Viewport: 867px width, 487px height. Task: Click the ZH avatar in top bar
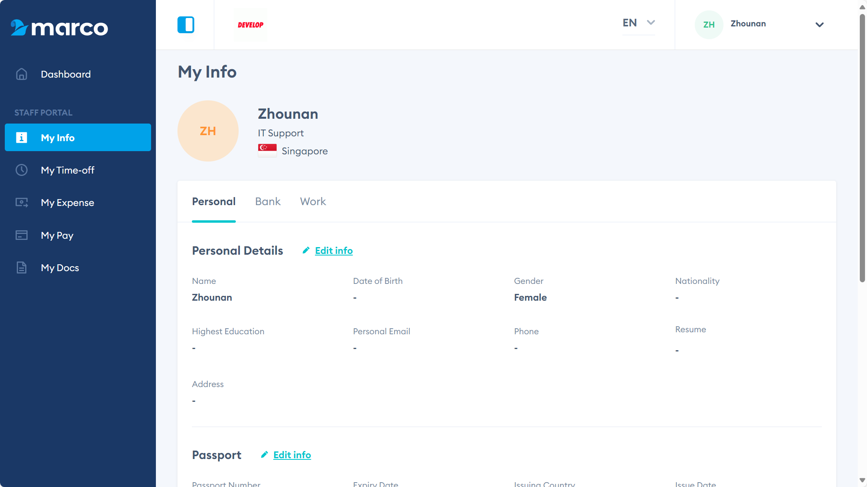[x=709, y=25]
